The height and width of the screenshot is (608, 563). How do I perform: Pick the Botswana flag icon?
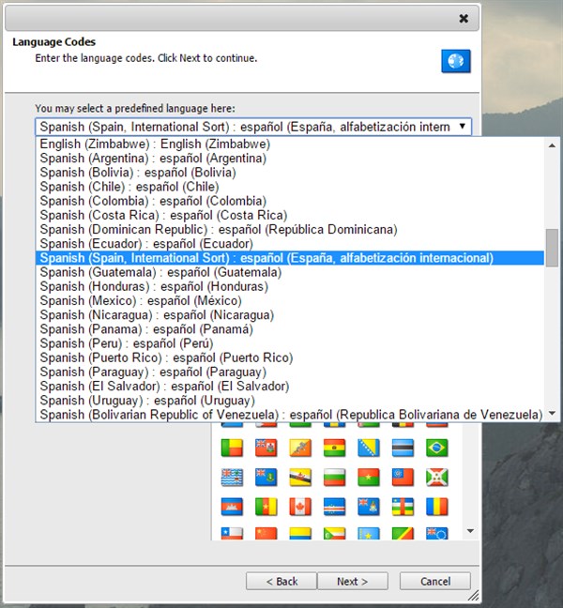tap(403, 448)
